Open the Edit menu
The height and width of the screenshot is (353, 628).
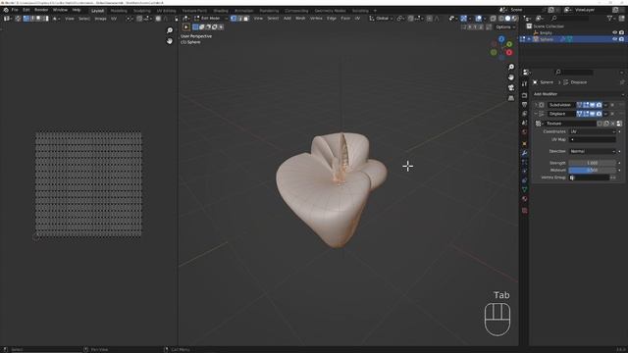click(x=26, y=10)
